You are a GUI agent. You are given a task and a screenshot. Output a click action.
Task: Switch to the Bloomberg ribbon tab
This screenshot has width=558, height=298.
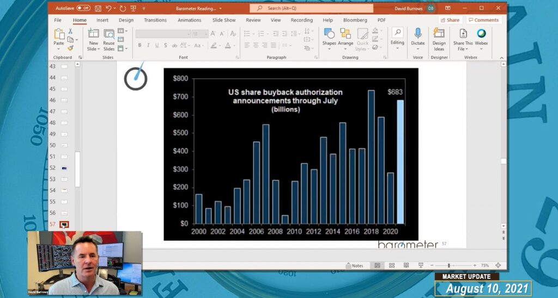coord(355,20)
